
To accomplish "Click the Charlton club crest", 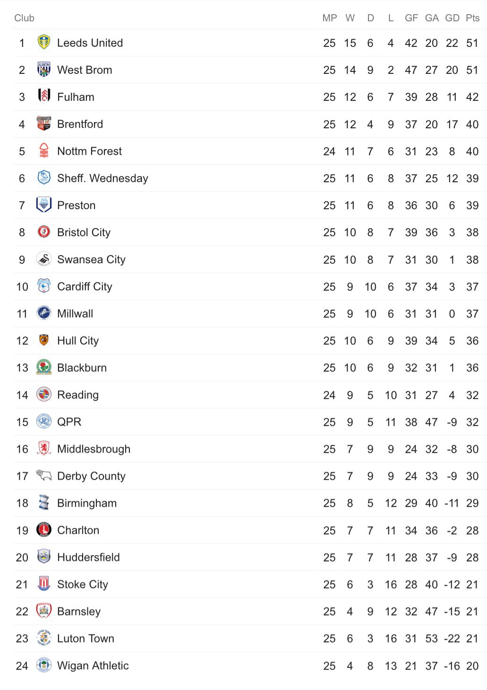I will 44,530.
